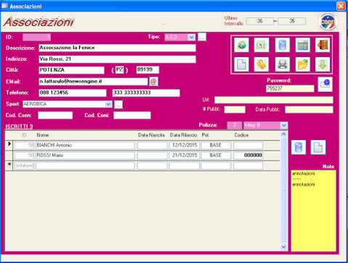The height and width of the screenshot is (263, 348).
Task: Click the Codice column header
Action: point(241,135)
